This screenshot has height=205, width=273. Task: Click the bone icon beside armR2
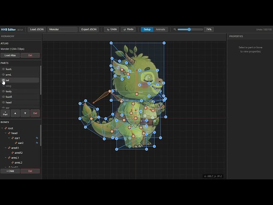(13, 152)
